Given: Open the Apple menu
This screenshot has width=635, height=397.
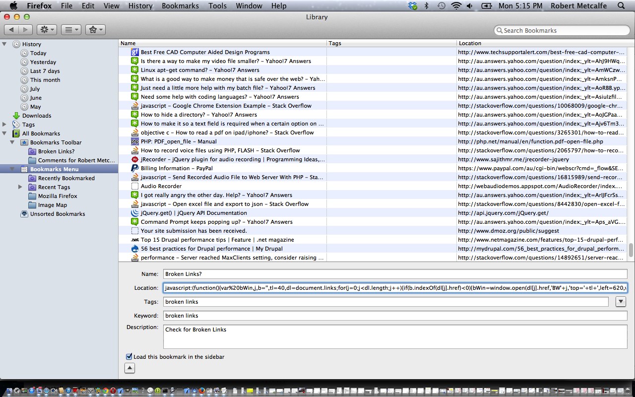Looking at the screenshot, I should [x=13, y=6].
